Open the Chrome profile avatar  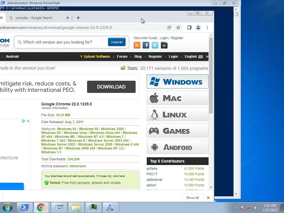click(198, 27)
